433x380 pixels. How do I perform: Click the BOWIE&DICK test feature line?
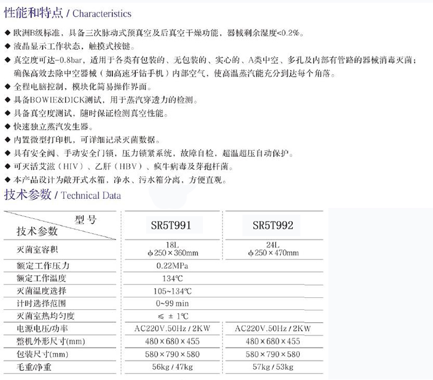click(103, 100)
